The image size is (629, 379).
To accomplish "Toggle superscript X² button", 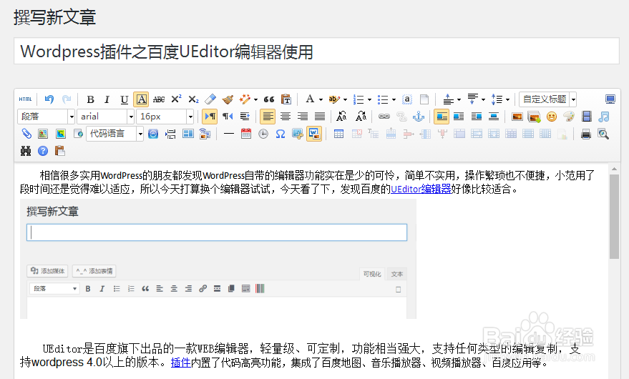I will (176, 99).
